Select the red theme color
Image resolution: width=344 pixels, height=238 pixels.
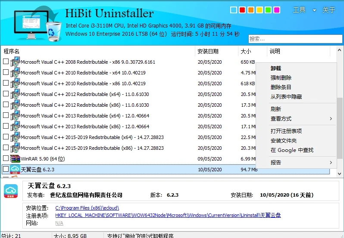[x=242, y=10]
